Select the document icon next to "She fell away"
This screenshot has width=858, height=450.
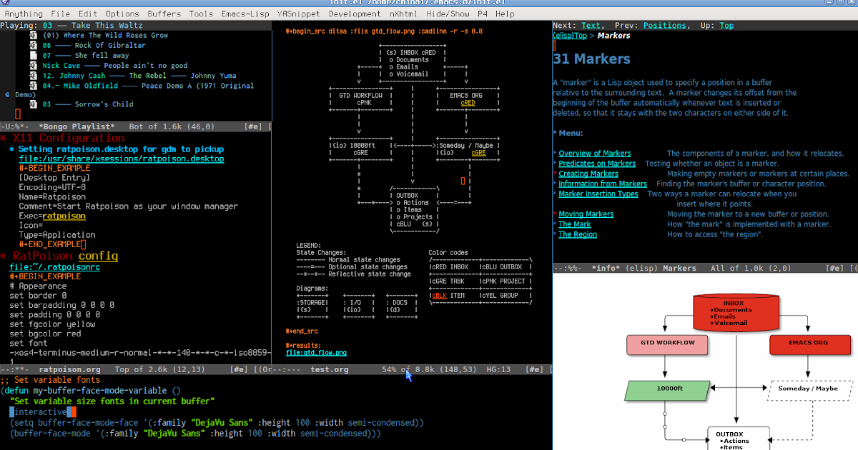33,55
